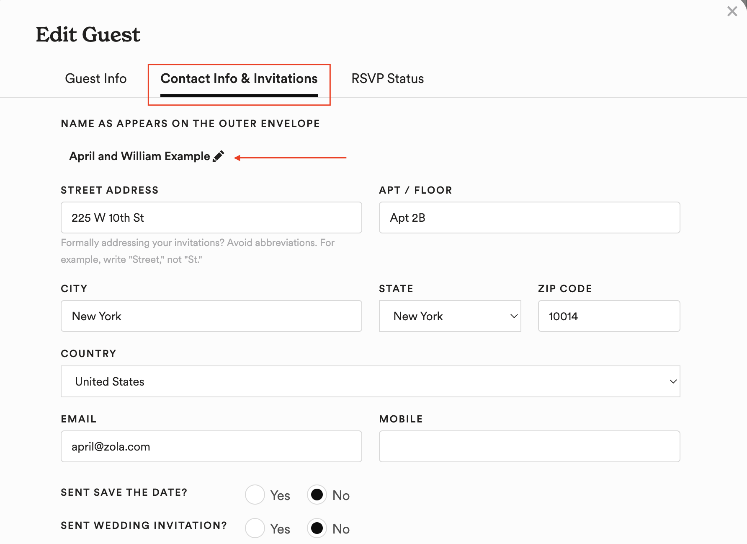Click the Apt / Floor input field
This screenshot has width=747, height=544.
(529, 218)
